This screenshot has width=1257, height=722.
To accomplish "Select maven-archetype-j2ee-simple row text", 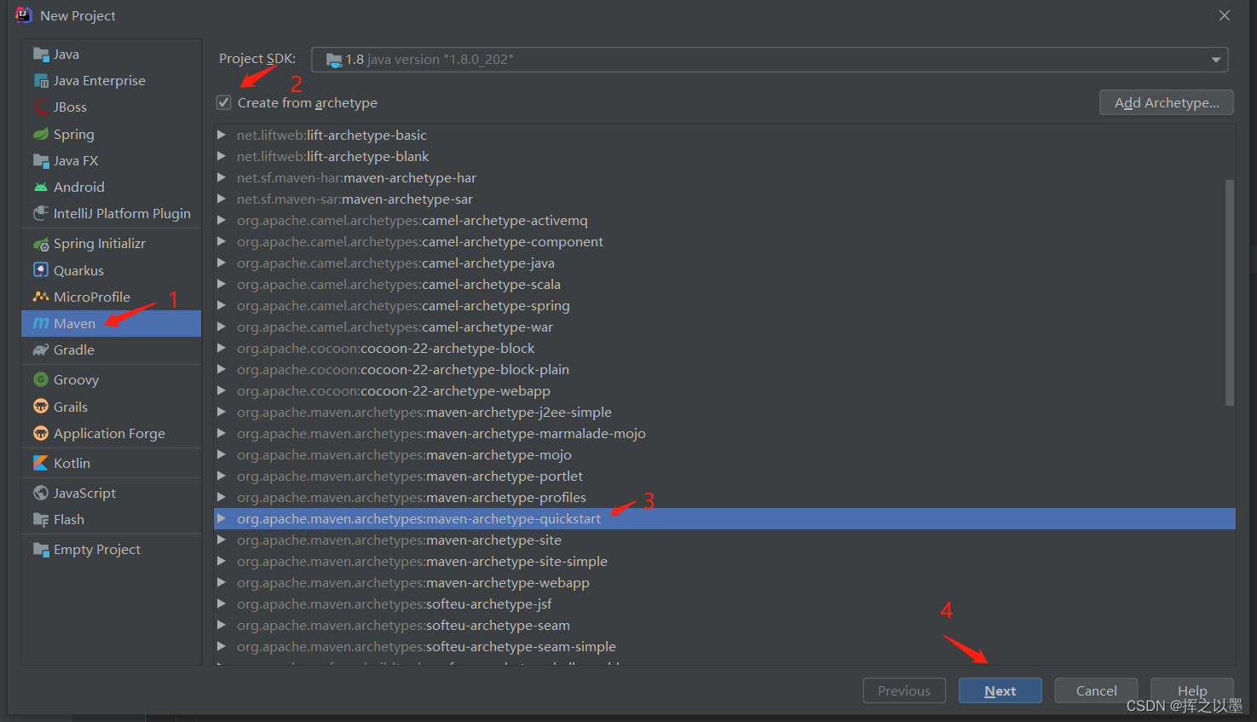I will [424, 413].
